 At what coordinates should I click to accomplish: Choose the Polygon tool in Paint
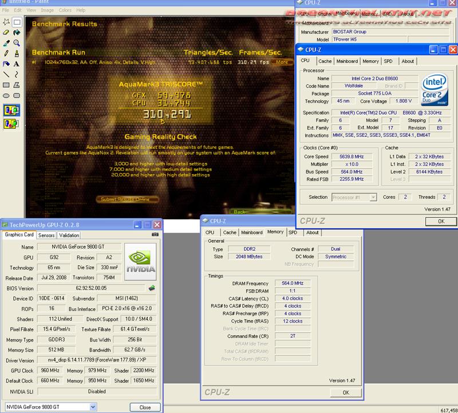click(17, 85)
